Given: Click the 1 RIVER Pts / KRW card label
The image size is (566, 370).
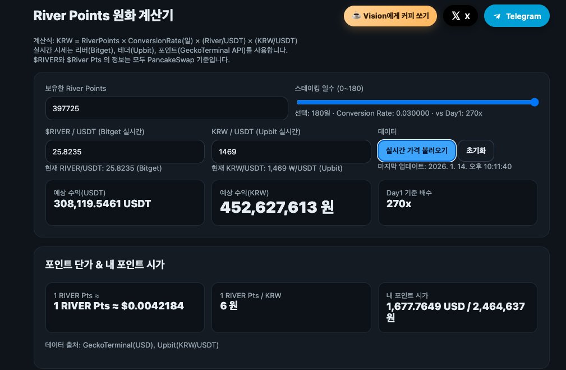Looking at the screenshot, I should pos(251,295).
